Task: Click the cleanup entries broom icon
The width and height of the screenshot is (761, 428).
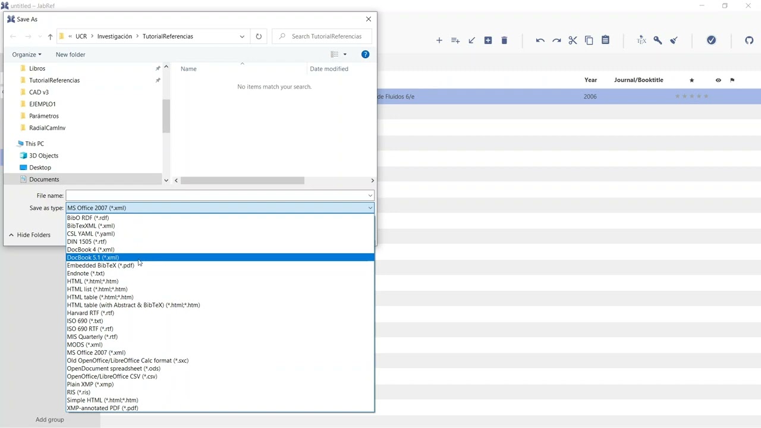Action: point(674,40)
